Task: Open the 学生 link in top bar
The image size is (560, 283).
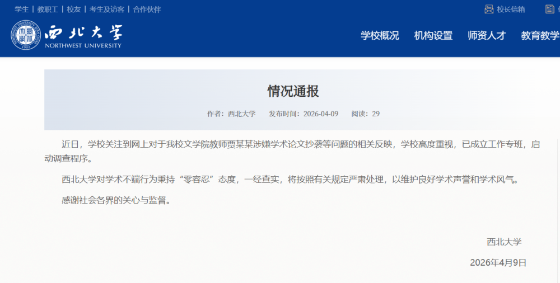Action: [x=22, y=10]
